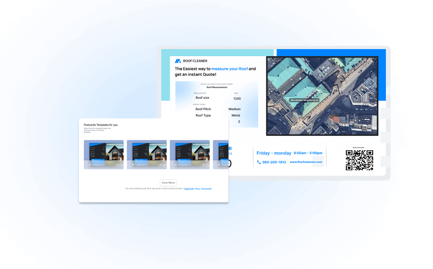Click grid icon on first template label
The height and width of the screenshot is (269, 433).
[x=89, y=165]
